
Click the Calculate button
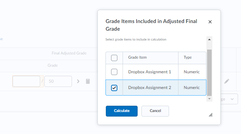122,111
